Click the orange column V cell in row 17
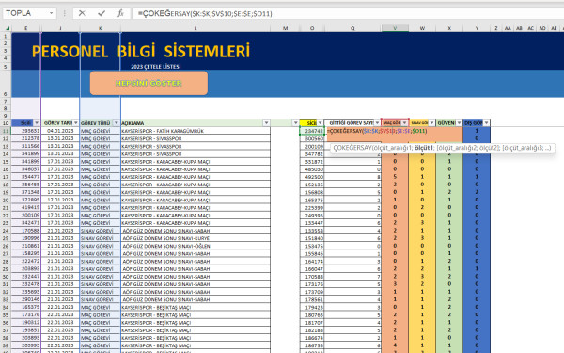The height and width of the screenshot is (353, 564). click(x=395, y=177)
